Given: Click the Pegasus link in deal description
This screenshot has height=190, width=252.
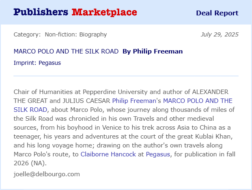Looking at the screenshot, I should (x=158, y=154).
